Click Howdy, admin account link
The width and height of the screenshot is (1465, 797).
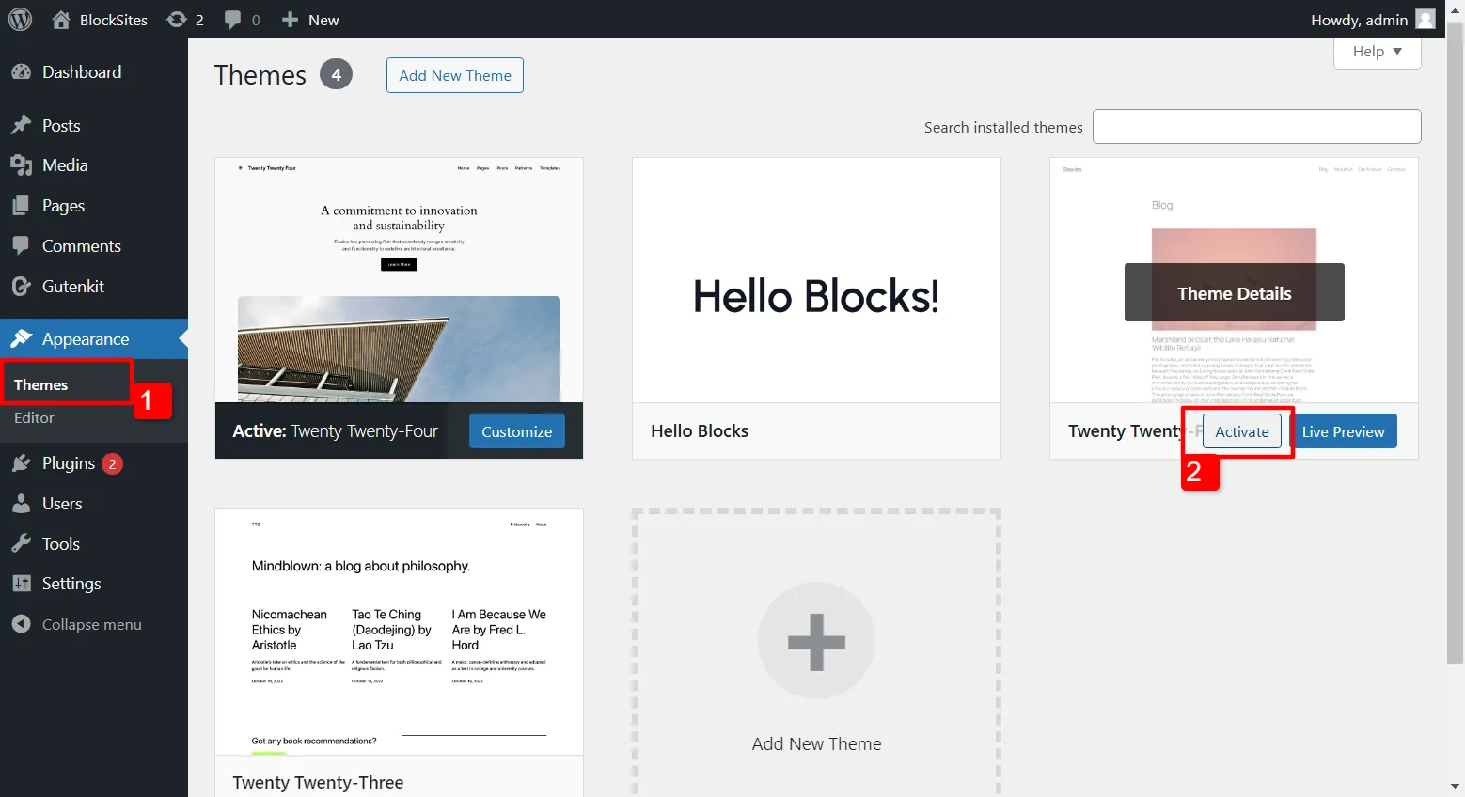point(1359,20)
